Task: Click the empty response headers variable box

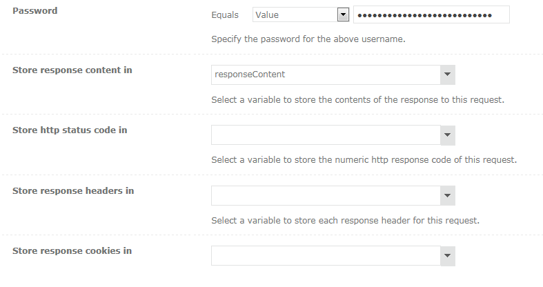Action: pyautogui.click(x=325, y=195)
